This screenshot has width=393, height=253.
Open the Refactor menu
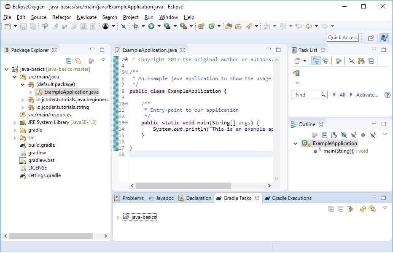[x=62, y=17]
